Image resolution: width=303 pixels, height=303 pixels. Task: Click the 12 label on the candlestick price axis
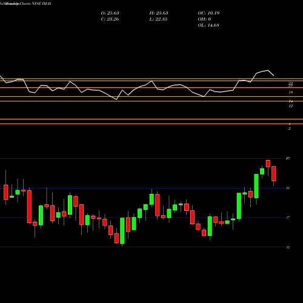click(288, 247)
